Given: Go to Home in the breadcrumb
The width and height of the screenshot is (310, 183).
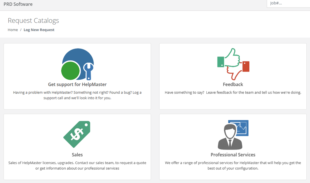Looking at the screenshot, I should tap(13, 30).
